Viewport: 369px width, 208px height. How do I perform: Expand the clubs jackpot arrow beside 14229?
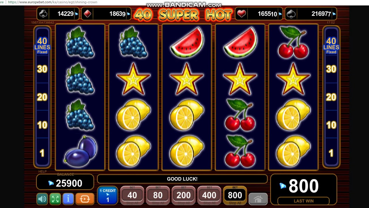76,14
